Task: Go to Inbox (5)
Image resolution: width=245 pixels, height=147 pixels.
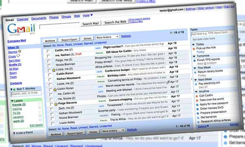Action: pyautogui.click(x=13, y=47)
